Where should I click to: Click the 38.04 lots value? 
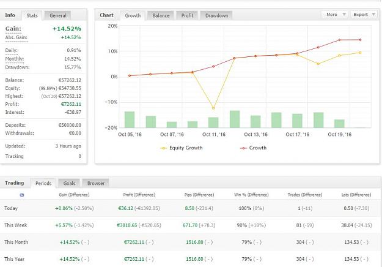347,225
